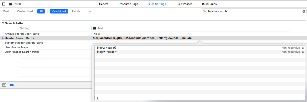Toggle the debug area hide icon
Viewport: 307px width, 102px height.
4,85
